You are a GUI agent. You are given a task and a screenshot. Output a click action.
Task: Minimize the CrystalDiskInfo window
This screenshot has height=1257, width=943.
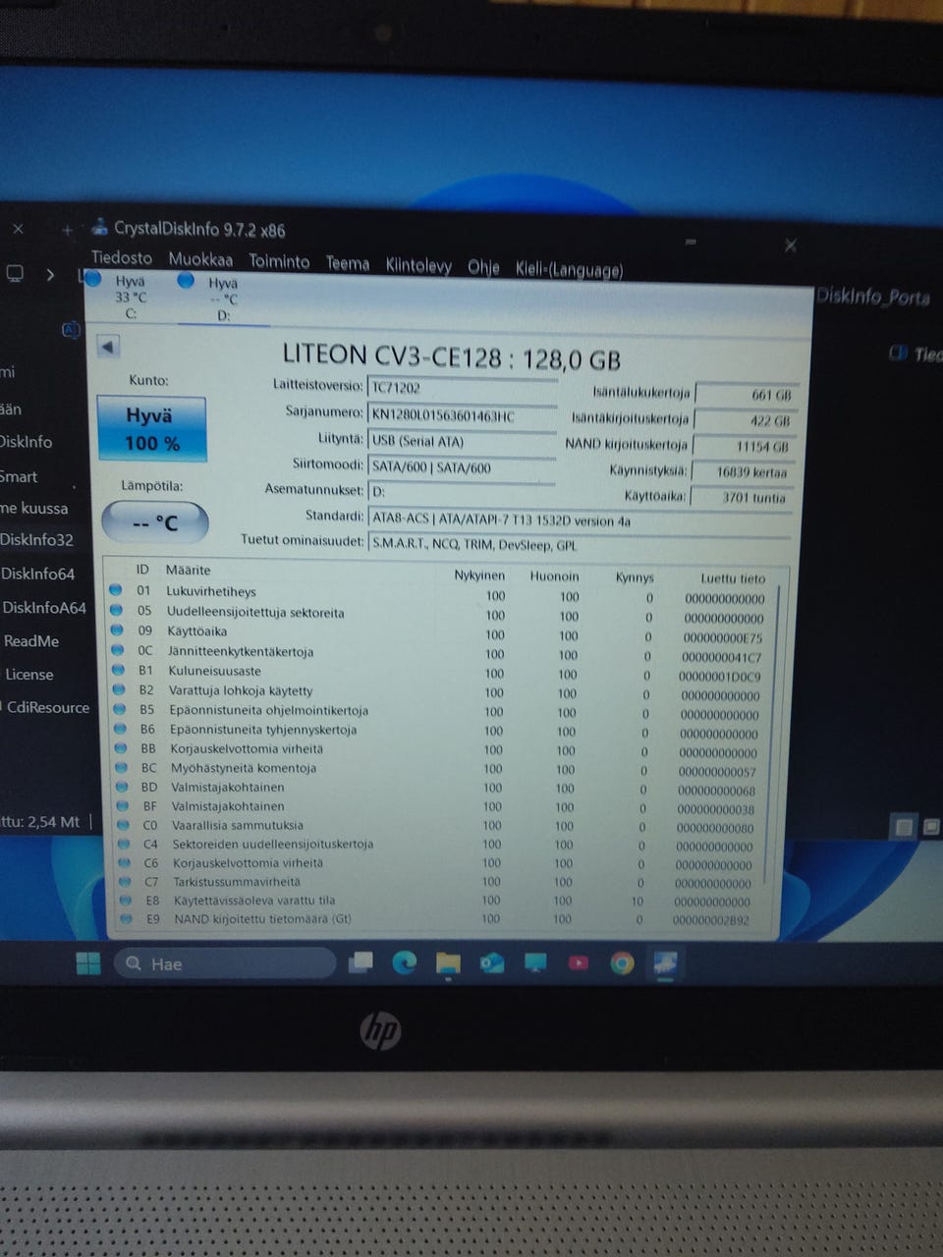tap(691, 242)
